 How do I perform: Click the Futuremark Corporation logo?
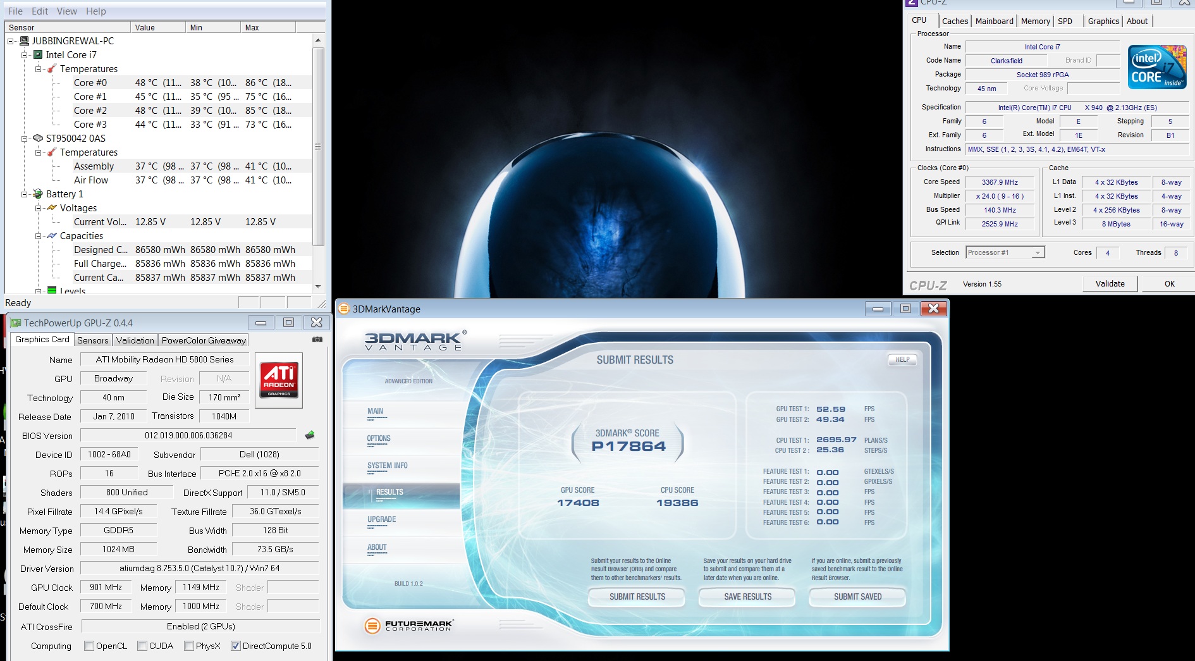click(409, 626)
